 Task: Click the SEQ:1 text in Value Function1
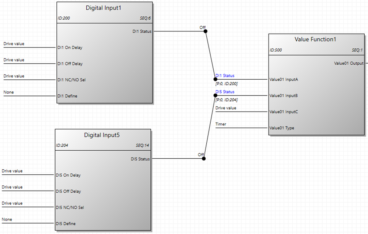(357, 50)
